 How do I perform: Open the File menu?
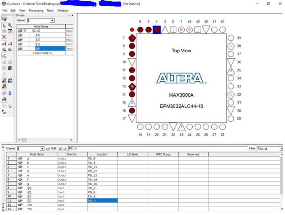point(5,11)
